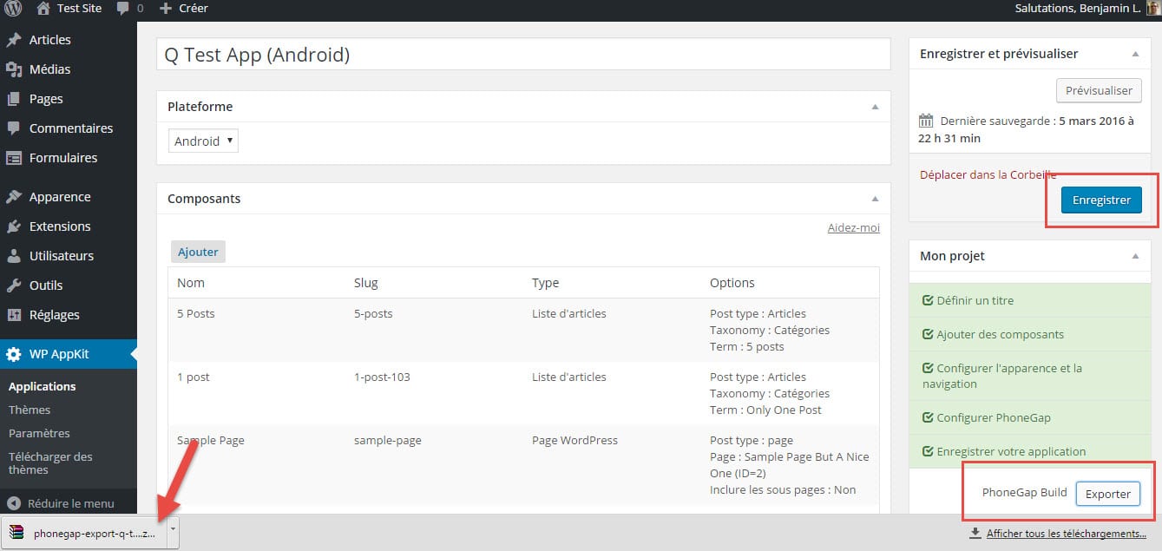This screenshot has height=551, width=1162.
Task: Click WP AppKit gear icon
Action: click(x=14, y=354)
